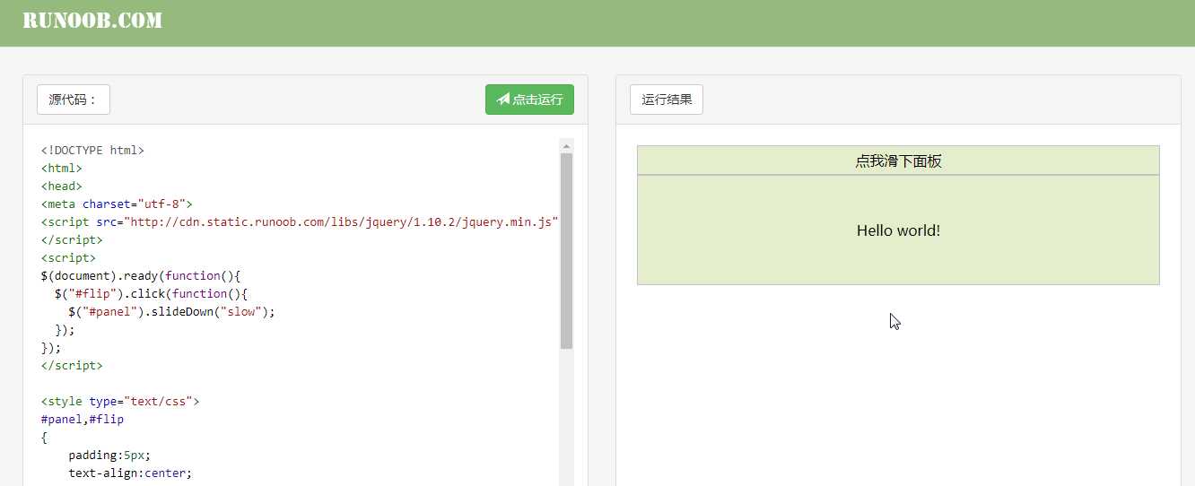Click the 运行结果 label button
The image size is (1195, 486).
(667, 100)
